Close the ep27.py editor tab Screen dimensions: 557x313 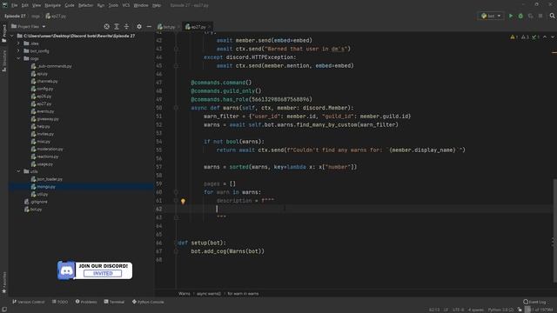click(x=209, y=27)
